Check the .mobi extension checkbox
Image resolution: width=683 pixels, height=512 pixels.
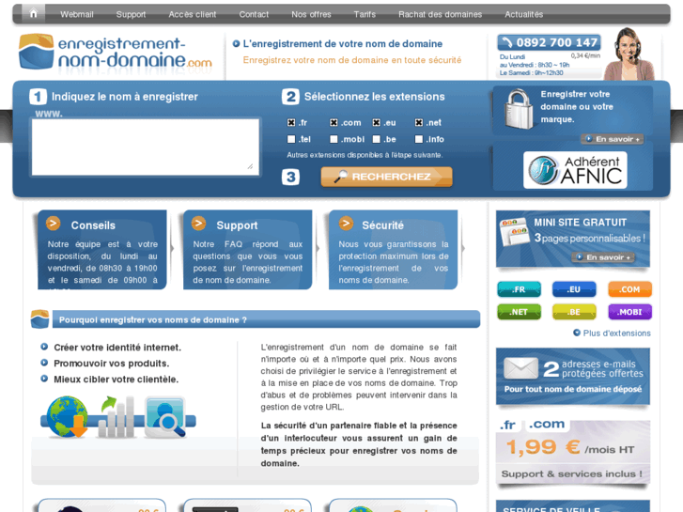[x=334, y=139]
